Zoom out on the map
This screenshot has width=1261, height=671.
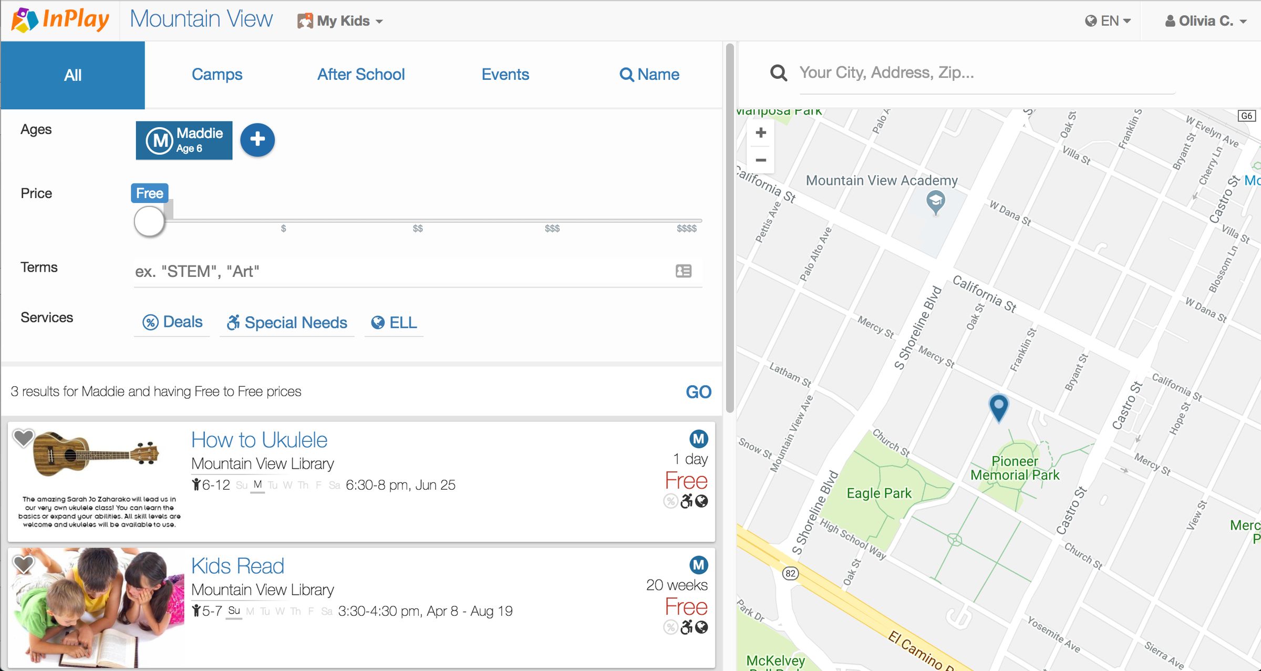[x=760, y=160]
